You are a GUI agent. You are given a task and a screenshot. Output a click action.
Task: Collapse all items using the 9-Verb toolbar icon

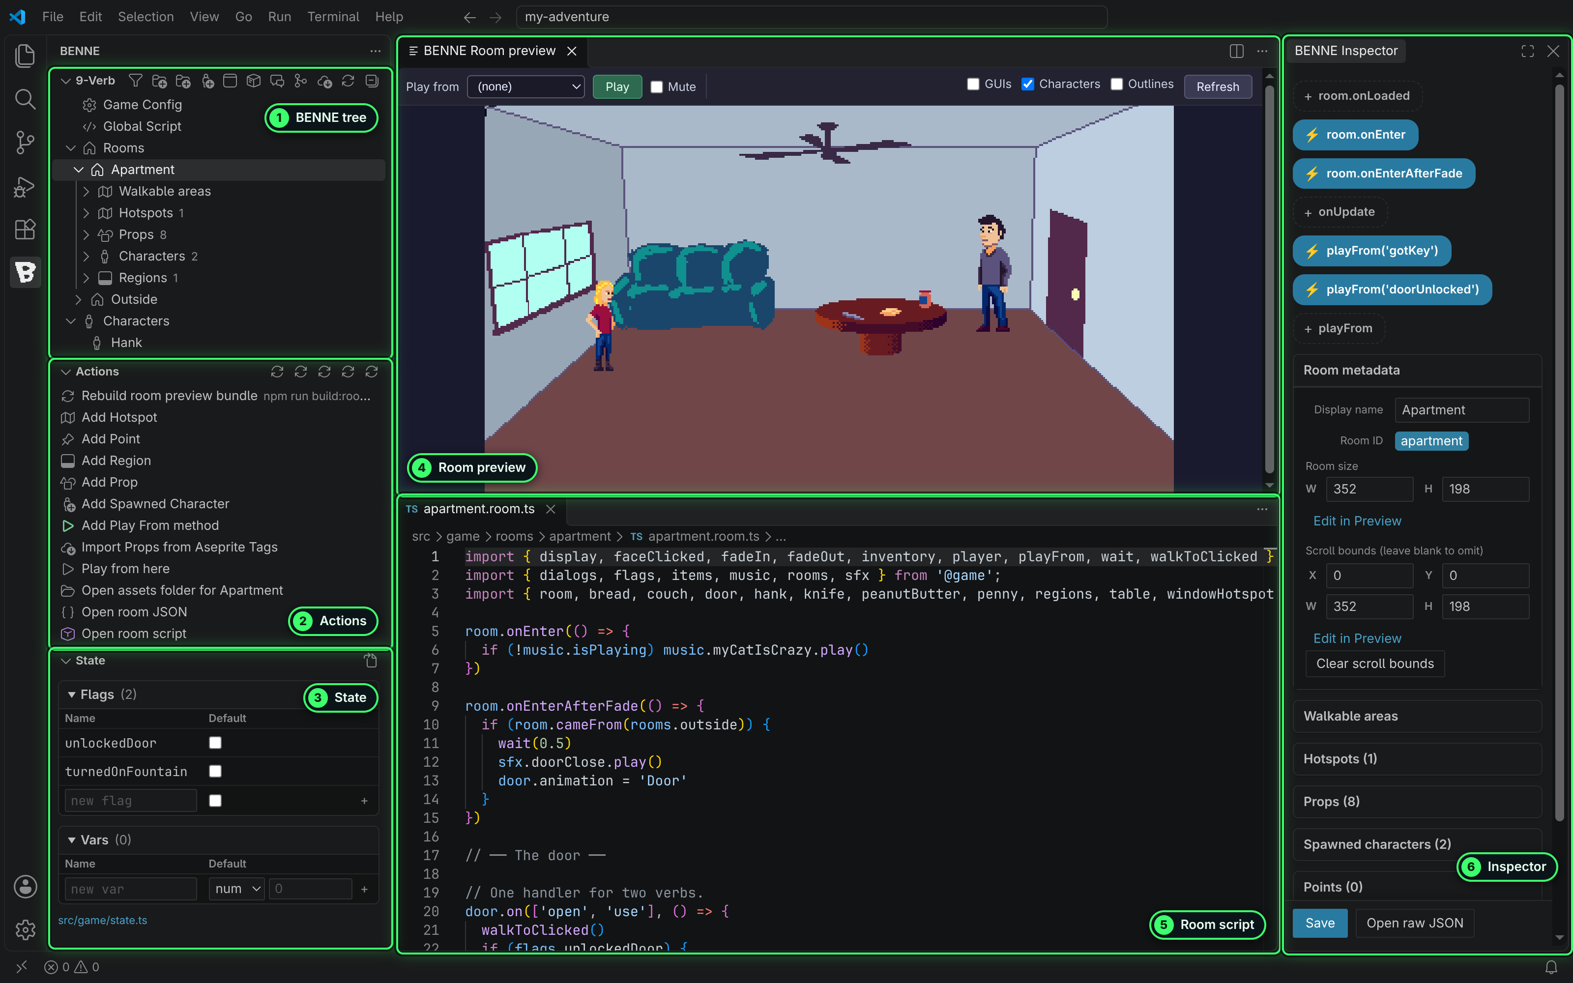pos(372,81)
